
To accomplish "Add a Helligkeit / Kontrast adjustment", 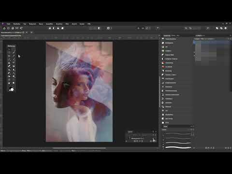I will pos(176,59).
